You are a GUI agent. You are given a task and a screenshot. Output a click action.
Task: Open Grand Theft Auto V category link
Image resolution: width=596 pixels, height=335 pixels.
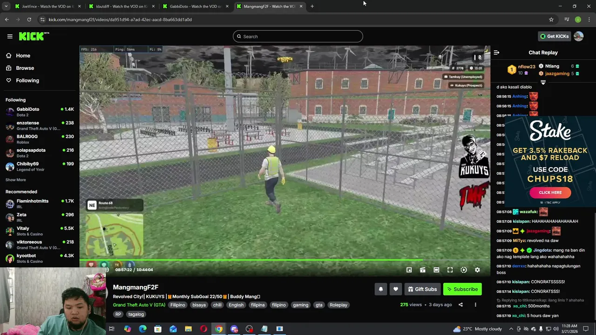[139, 305]
